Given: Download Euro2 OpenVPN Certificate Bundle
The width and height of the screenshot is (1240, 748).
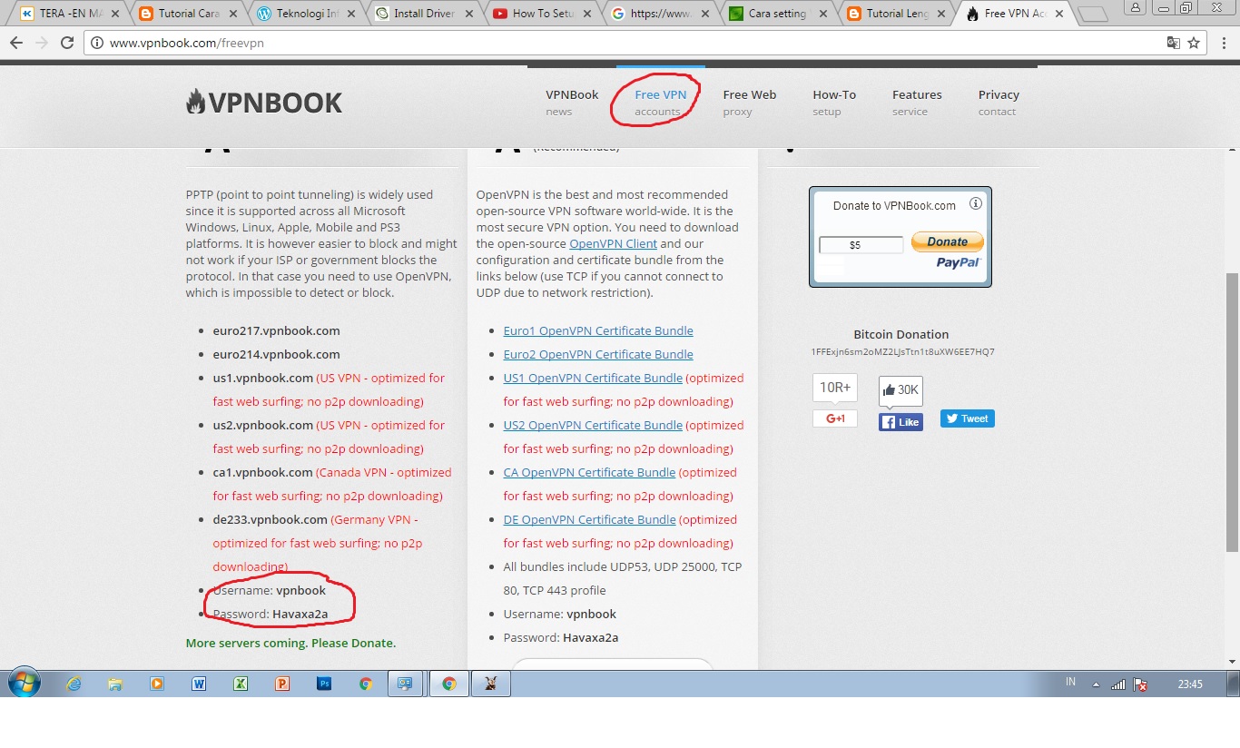Looking at the screenshot, I should [598, 354].
